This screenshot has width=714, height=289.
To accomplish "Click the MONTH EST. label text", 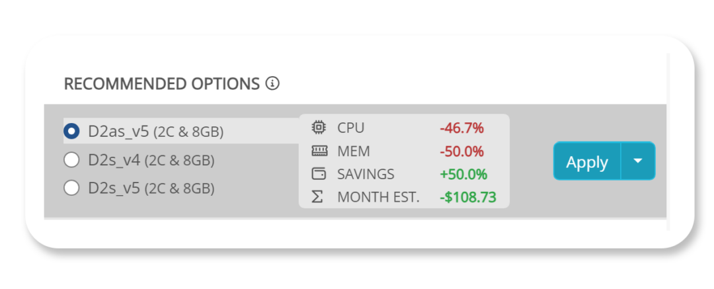I will [x=378, y=197].
